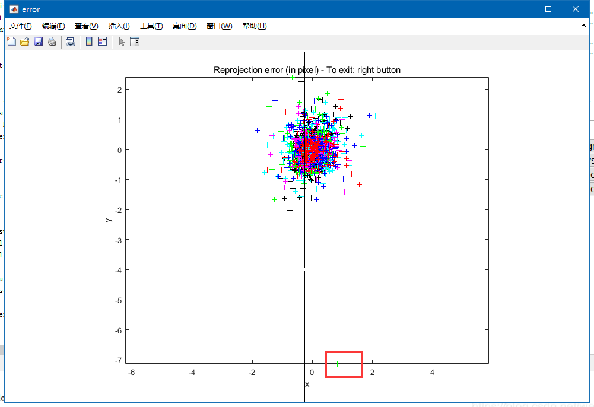Open the 桌面 (Desktop) menu
Screen dimensions: 594x407
point(184,26)
